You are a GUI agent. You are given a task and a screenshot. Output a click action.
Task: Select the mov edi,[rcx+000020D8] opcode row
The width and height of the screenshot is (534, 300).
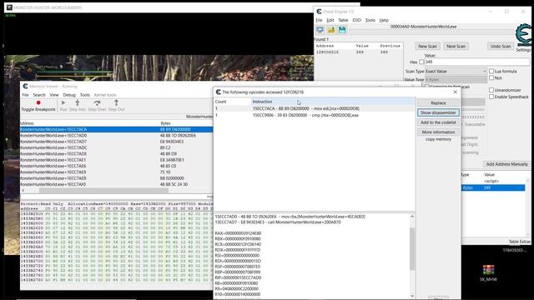coord(315,108)
